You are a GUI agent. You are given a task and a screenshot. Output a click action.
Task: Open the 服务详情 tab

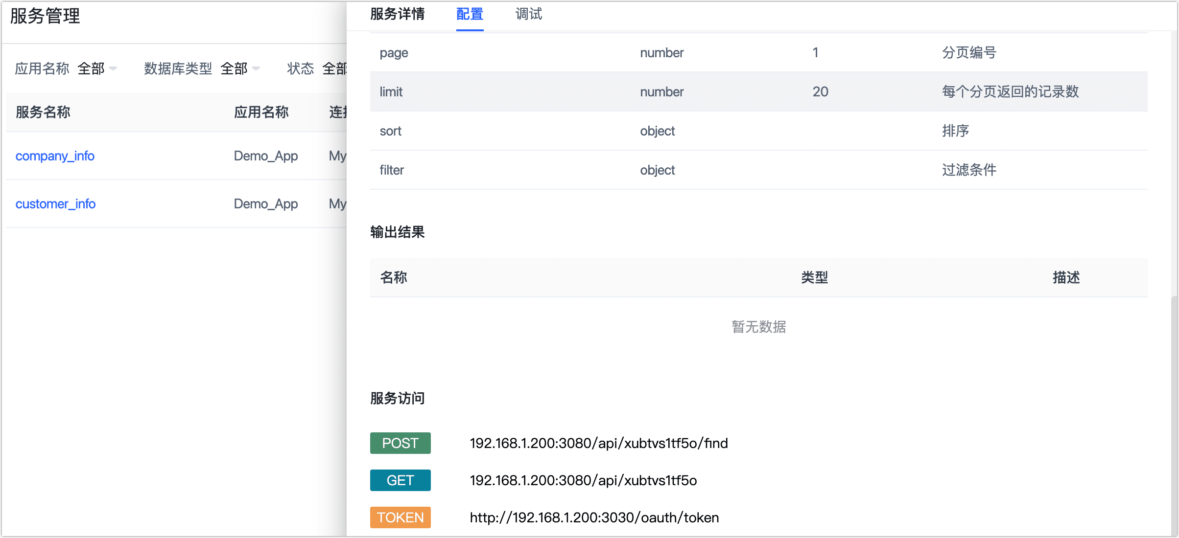pos(397,14)
